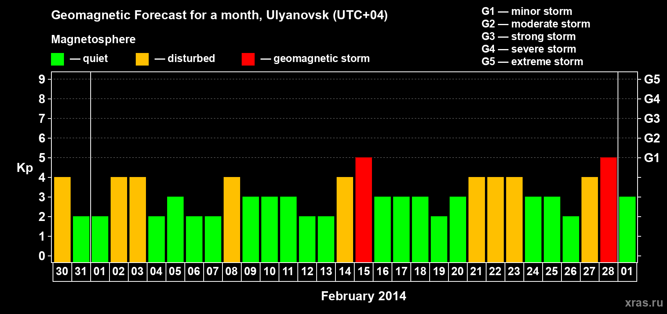The height and width of the screenshot is (314, 667).
Task: Click the date cell labeled 09
Action: pos(251,272)
